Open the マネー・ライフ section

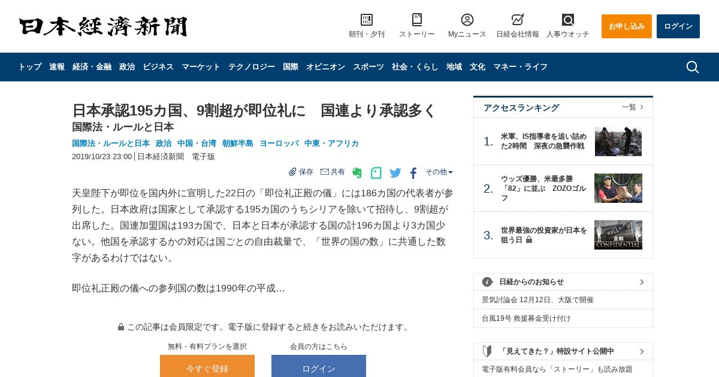coord(520,67)
